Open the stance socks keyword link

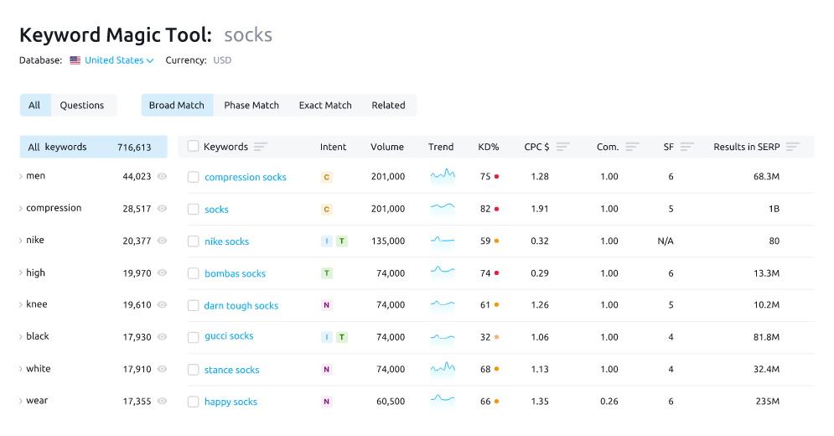click(231, 370)
